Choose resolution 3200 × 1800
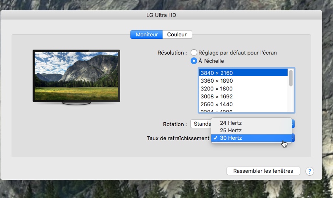The image size is (333, 198). click(x=243, y=88)
